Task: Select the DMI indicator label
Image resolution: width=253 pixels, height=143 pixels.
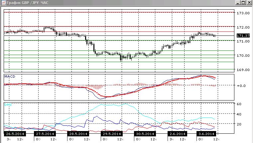Action: point(8,105)
